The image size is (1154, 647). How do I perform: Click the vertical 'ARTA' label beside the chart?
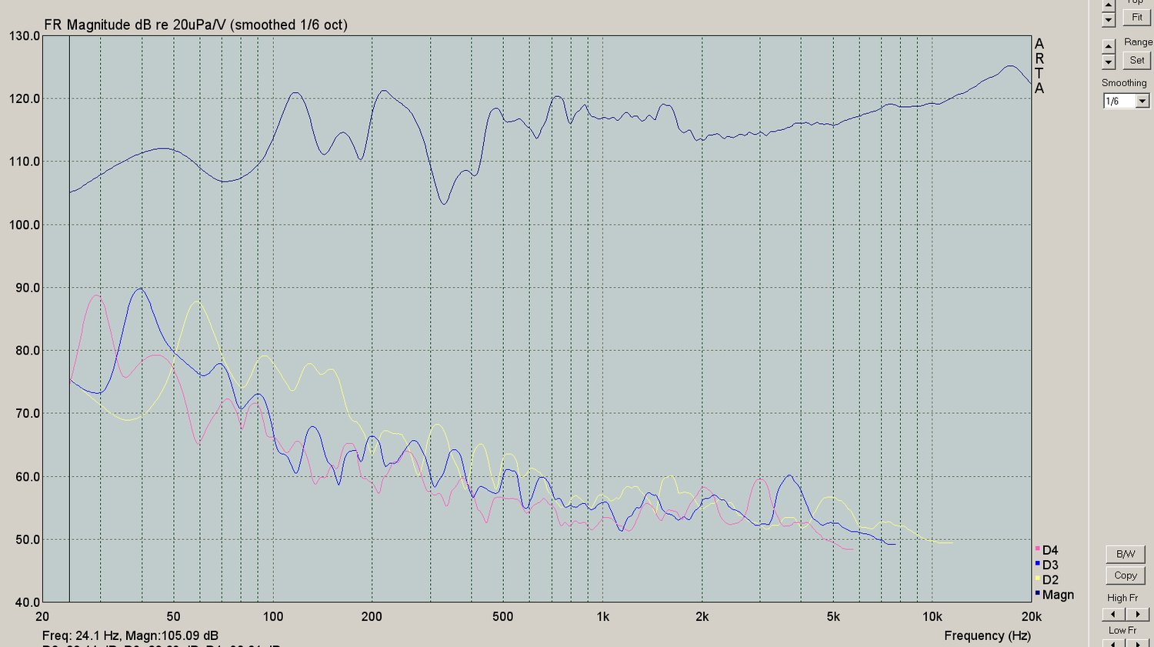tap(1039, 66)
